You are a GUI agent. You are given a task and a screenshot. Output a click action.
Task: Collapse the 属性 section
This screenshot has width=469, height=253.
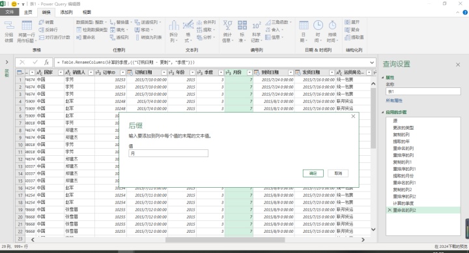383,78
